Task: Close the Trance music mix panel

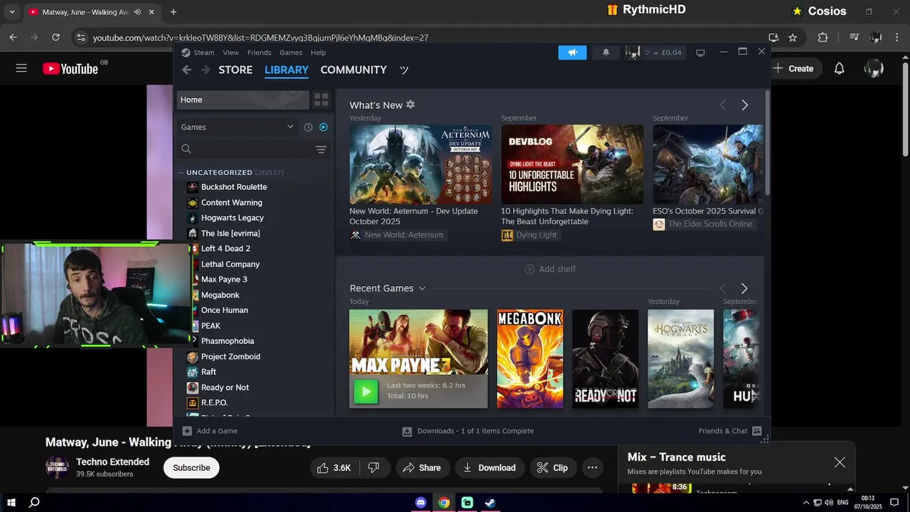Action: pyautogui.click(x=840, y=462)
